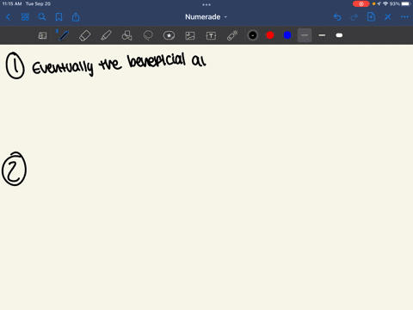Open the page thumbnails grid view

[x=25, y=17]
